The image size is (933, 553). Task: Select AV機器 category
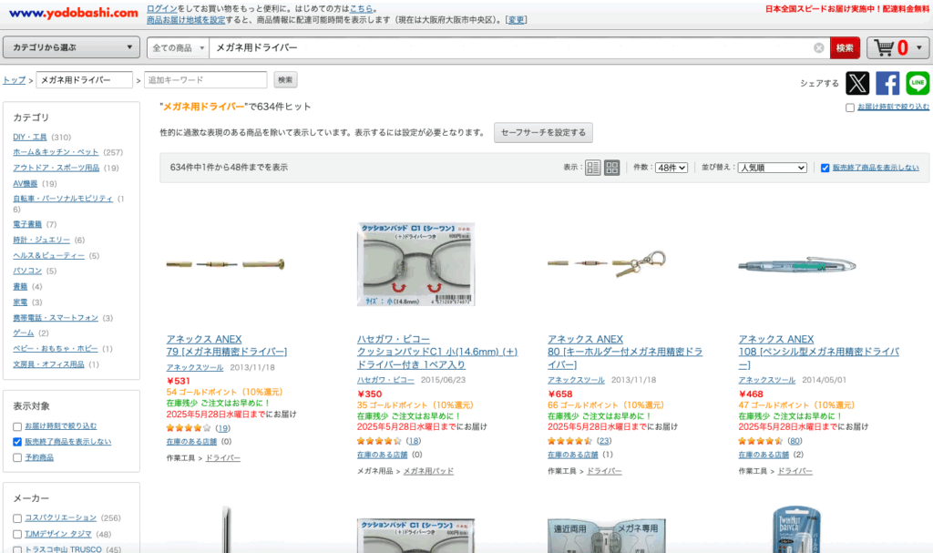25,184
